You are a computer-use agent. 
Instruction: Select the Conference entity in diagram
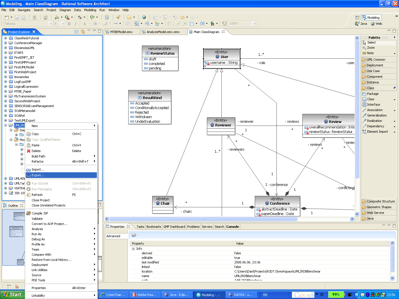coord(277,206)
